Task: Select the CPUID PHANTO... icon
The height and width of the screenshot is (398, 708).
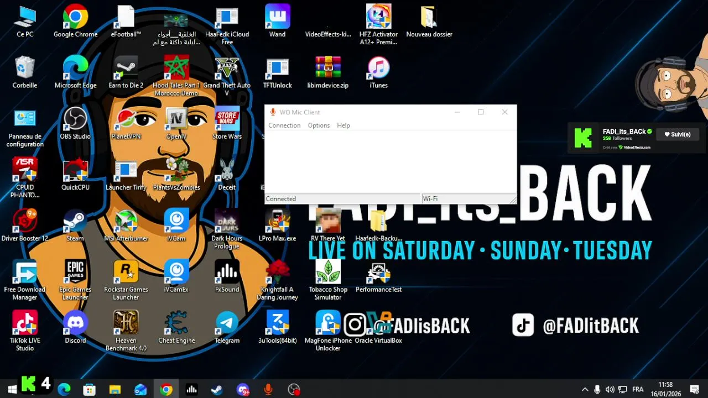Action: pyautogui.click(x=25, y=178)
